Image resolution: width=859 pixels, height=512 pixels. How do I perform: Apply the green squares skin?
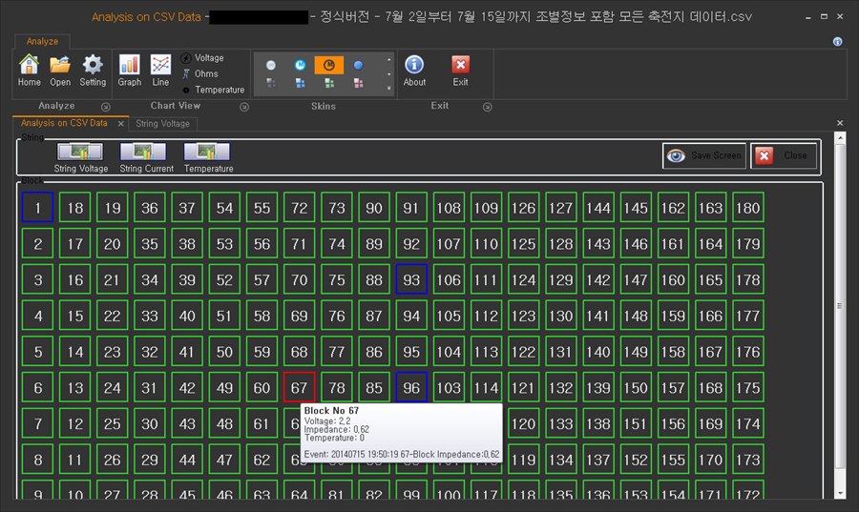[x=328, y=83]
